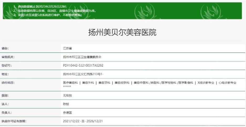Select the 审批机关 label

pos(8,57)
